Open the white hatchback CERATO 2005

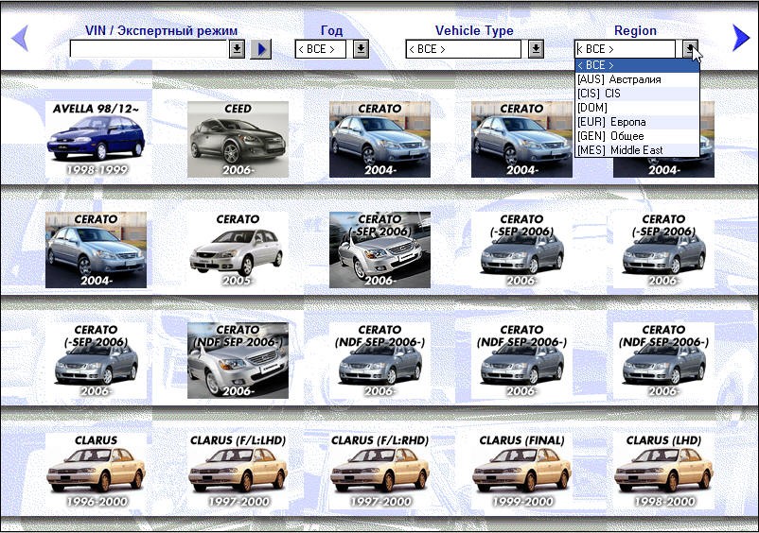click(x=238, y=249)
